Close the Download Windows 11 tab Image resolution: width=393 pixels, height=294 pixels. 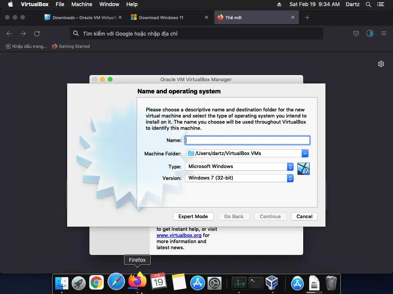[206, 17]
